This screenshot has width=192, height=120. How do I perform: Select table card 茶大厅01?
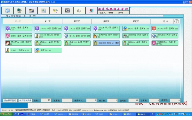click(107, 36)
